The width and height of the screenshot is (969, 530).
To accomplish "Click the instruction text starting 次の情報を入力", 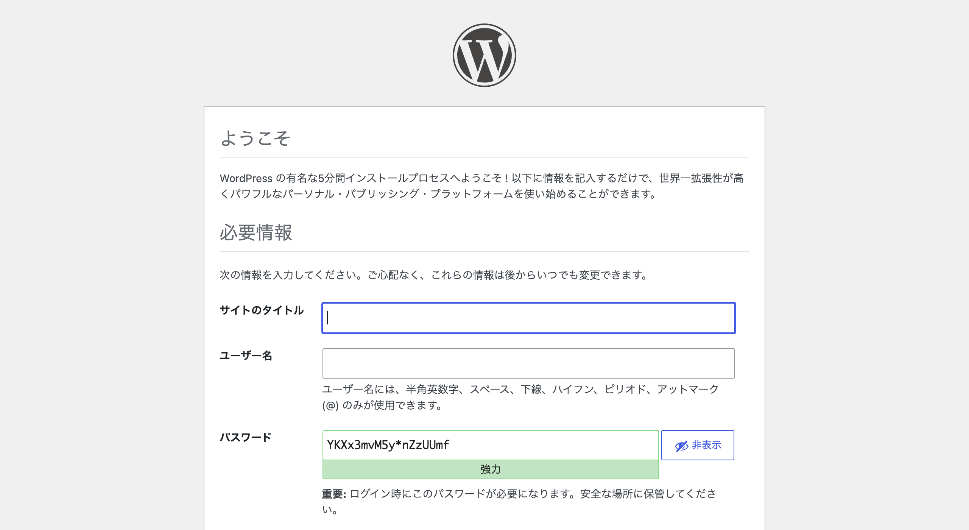I will tap(434, 275).
